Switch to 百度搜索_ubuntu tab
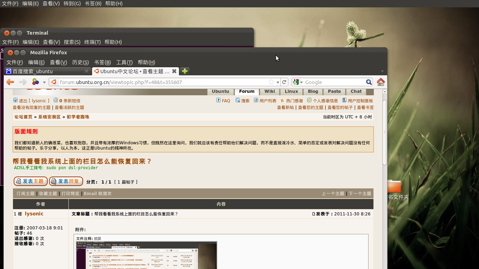 point(48,71)
